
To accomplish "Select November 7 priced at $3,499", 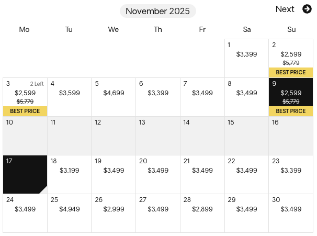I will tap(202, 97).
